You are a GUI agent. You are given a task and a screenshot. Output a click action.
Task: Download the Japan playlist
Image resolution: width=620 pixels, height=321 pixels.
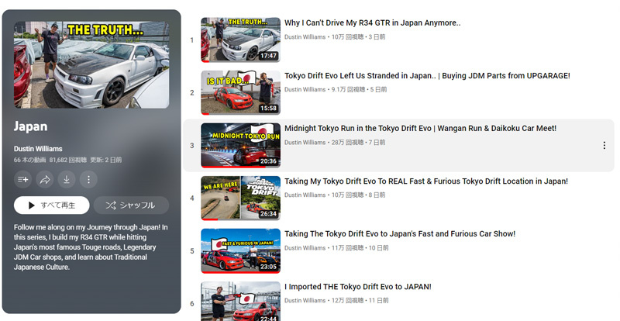67,180
